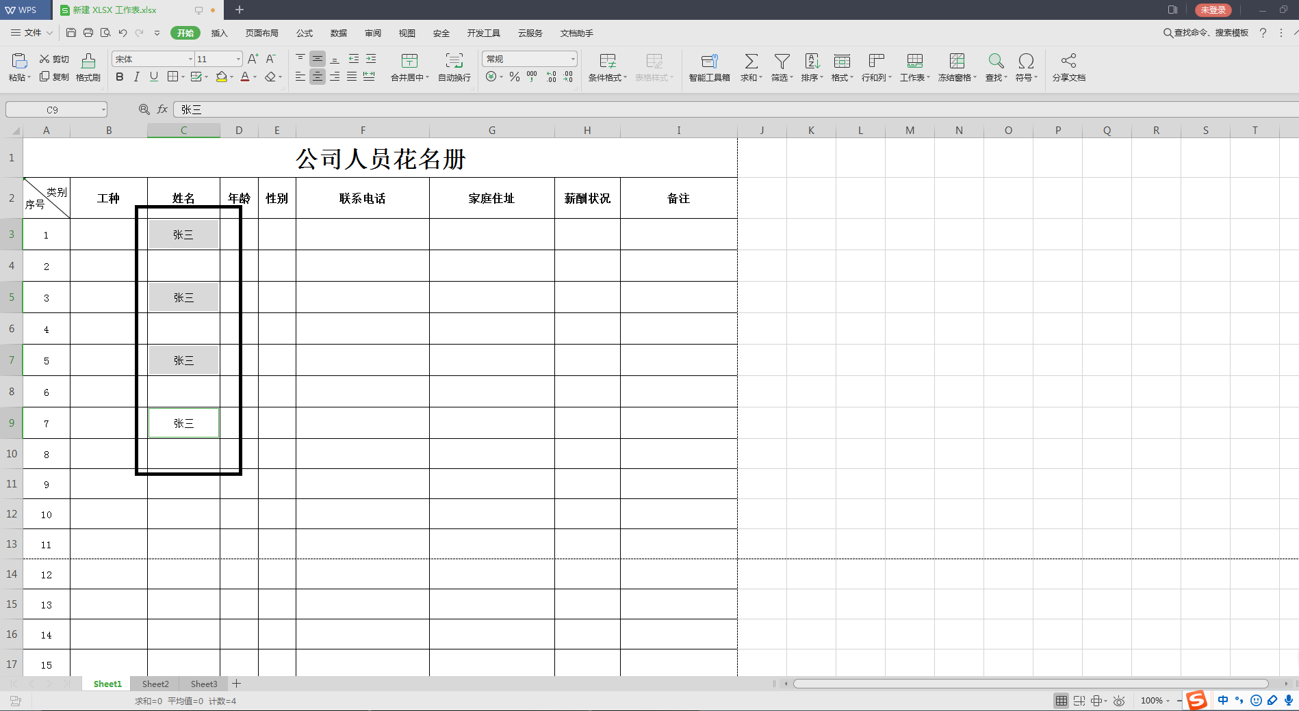
Task: Switch to the Sheet2 tab
Action: pos(155,684)
